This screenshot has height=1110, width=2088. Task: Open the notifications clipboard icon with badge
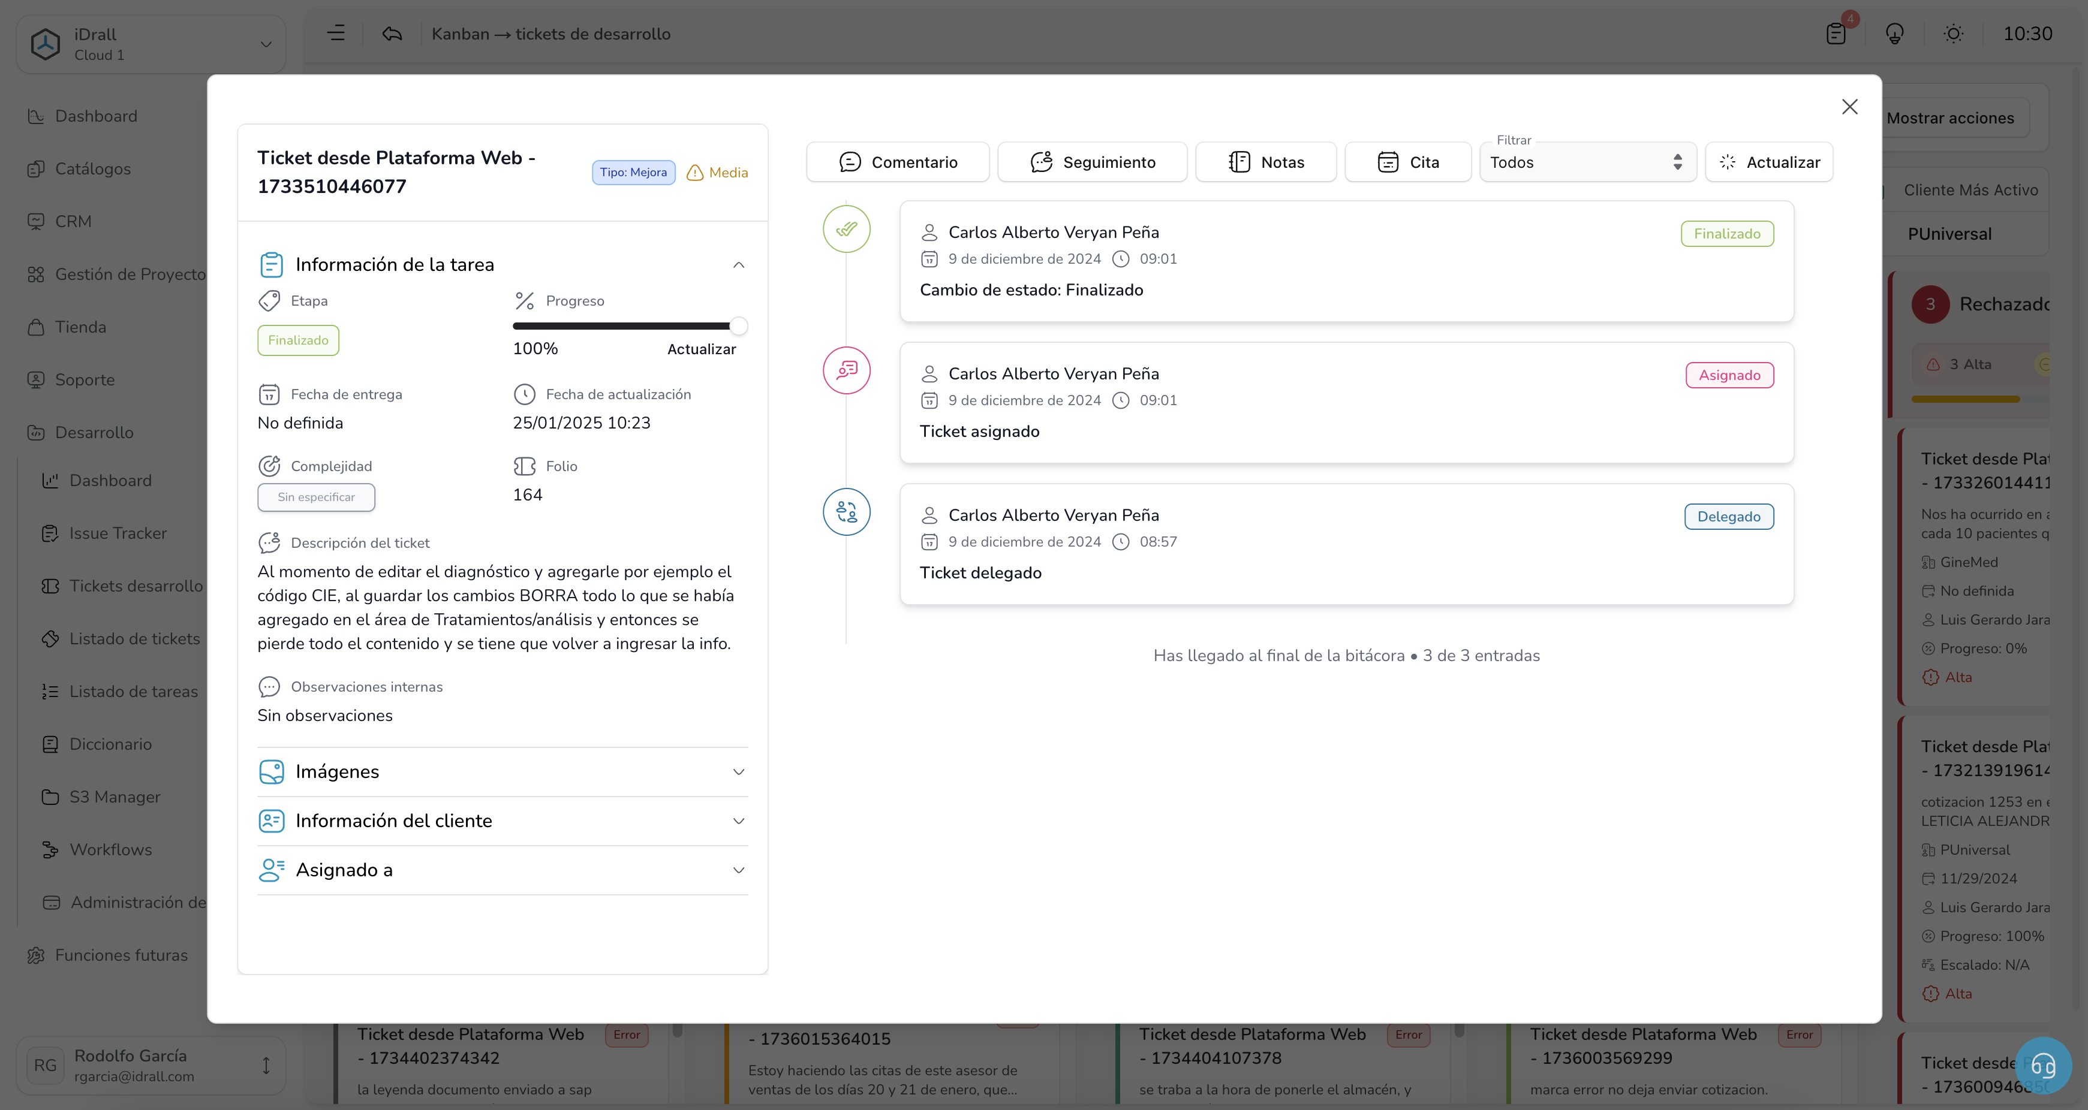pyautogui.click(x=1836, y=33)
